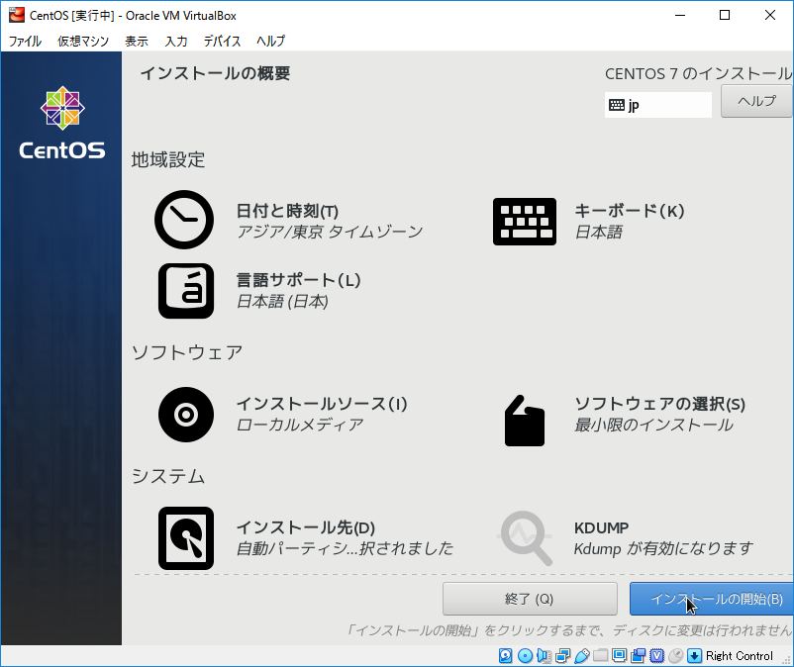Click the ローカルメディア text
This screenshot has width=794, height=667.
tap(300, 425)
